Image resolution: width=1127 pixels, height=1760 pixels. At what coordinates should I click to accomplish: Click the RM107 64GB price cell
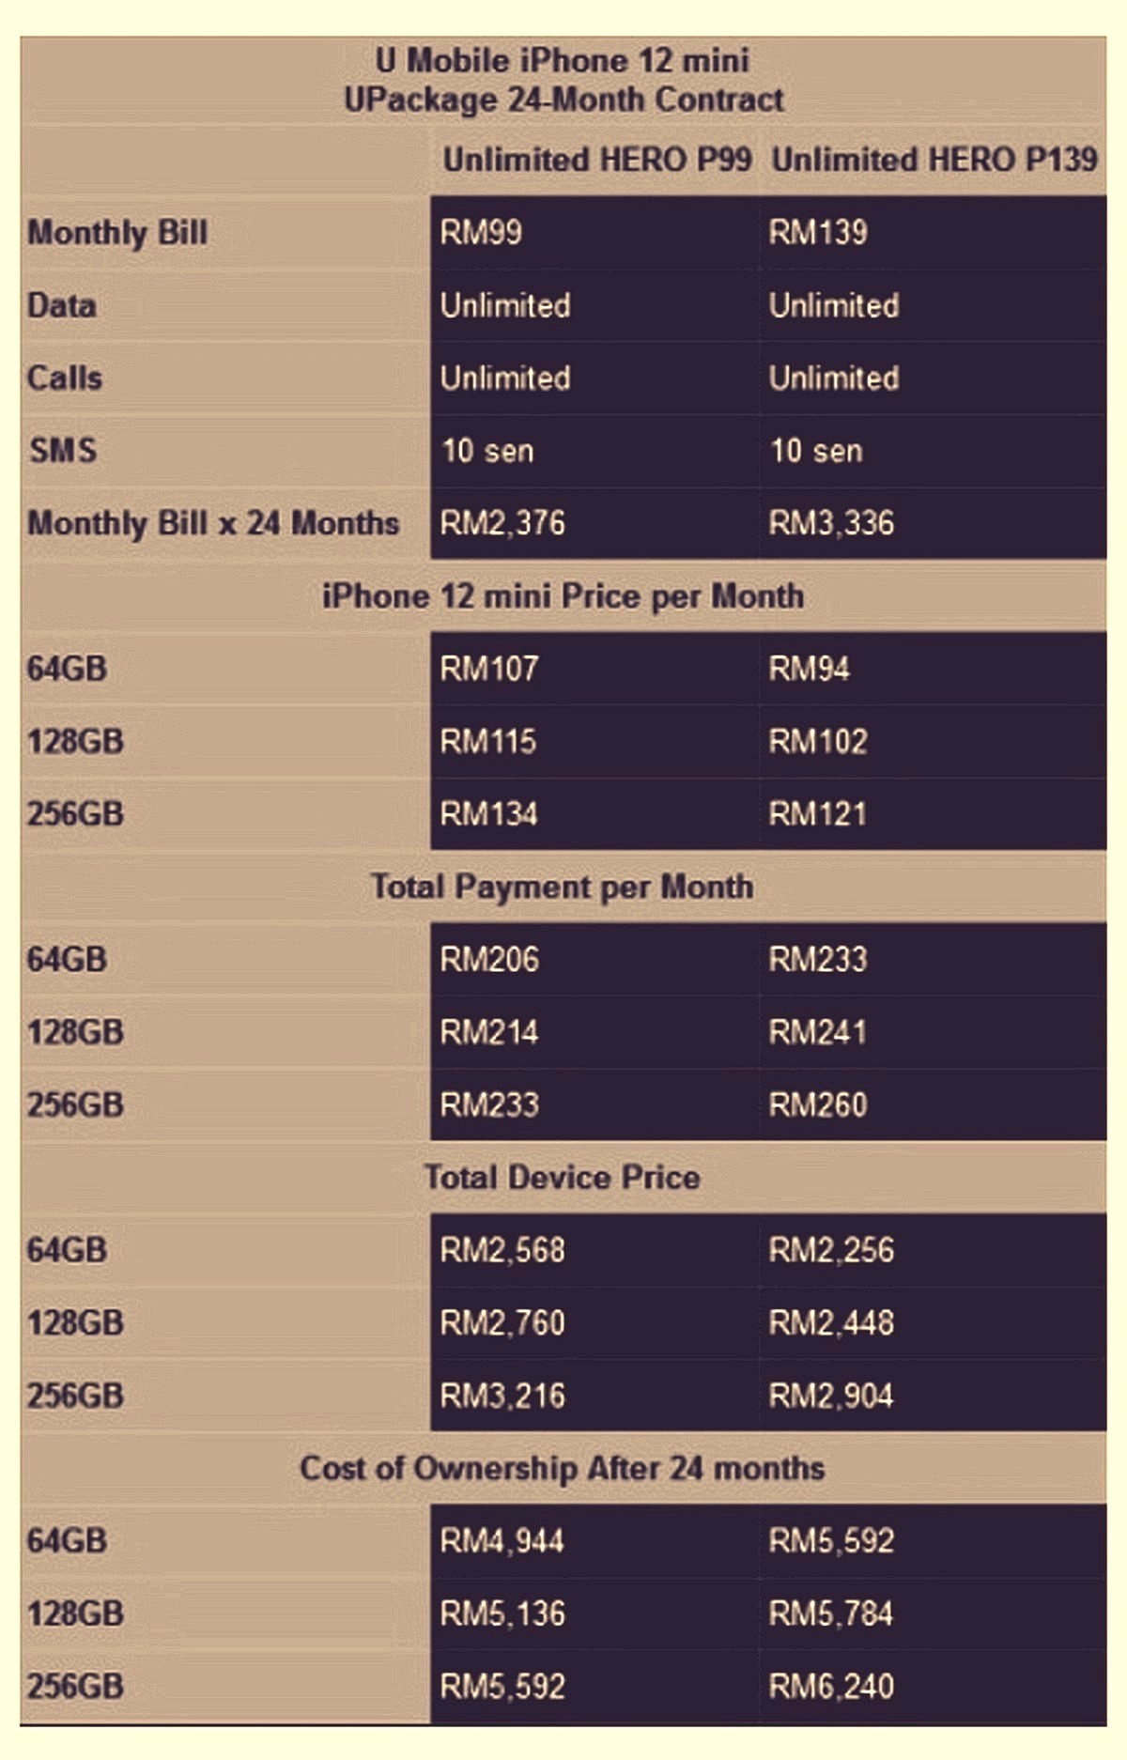click(594, 669)
